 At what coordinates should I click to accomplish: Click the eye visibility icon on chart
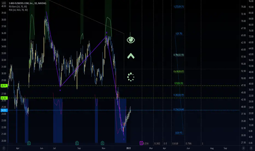(131, 40)
